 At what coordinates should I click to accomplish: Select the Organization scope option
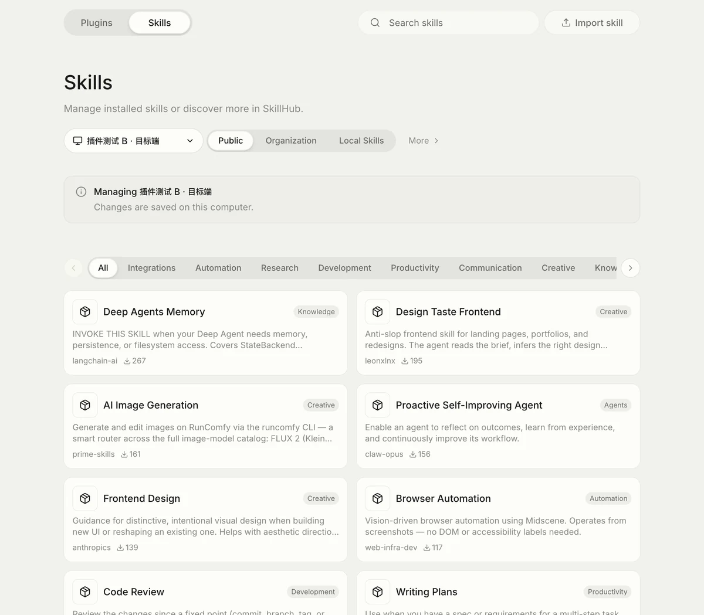tap(291, 141)
